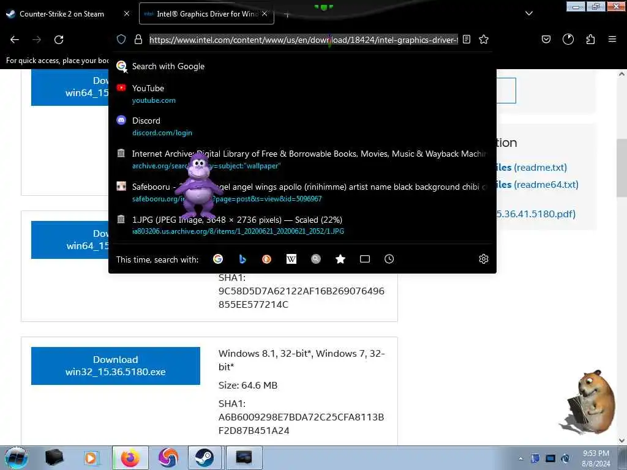Open the Safebooru suggestion entry
The width and height of the screenshot is (627, 470).
[x=302, y=192]
